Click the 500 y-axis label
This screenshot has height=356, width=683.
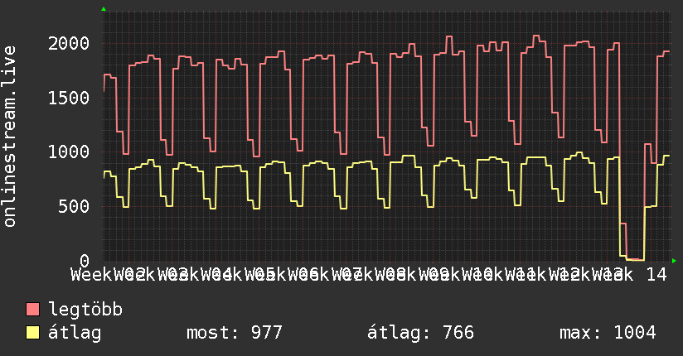click(x=74, y=207)
